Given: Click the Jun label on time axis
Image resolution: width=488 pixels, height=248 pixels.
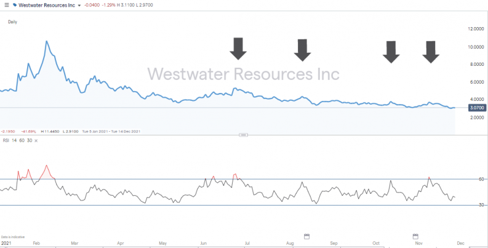Looking at the screenshot, I should click(x=203, y=243).
